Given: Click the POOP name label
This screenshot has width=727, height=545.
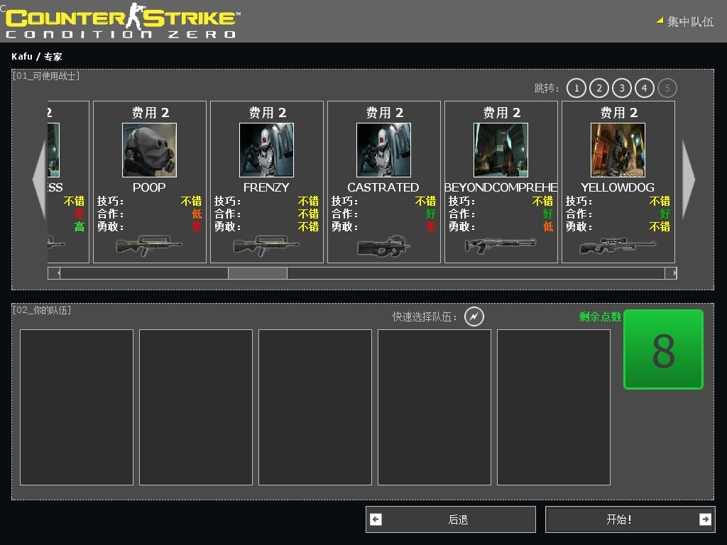Looking at the screenshot, I should pyautogui.click(x=149, y=187).
